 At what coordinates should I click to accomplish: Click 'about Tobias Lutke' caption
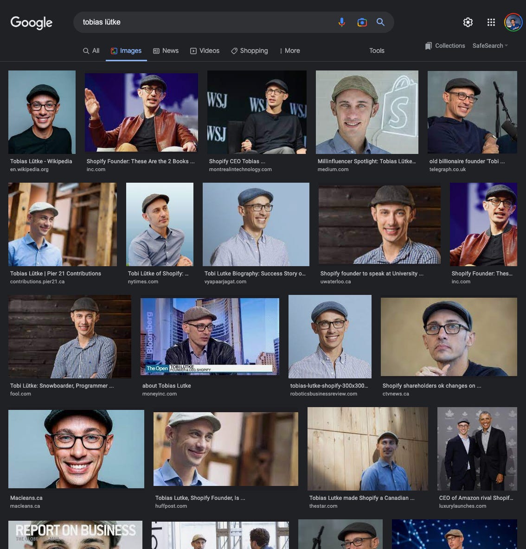point(167,385)
